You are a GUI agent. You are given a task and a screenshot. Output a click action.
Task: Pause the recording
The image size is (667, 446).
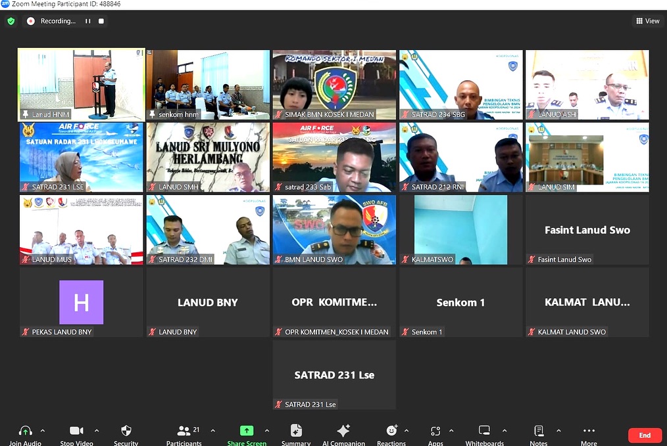click(87, 21)
